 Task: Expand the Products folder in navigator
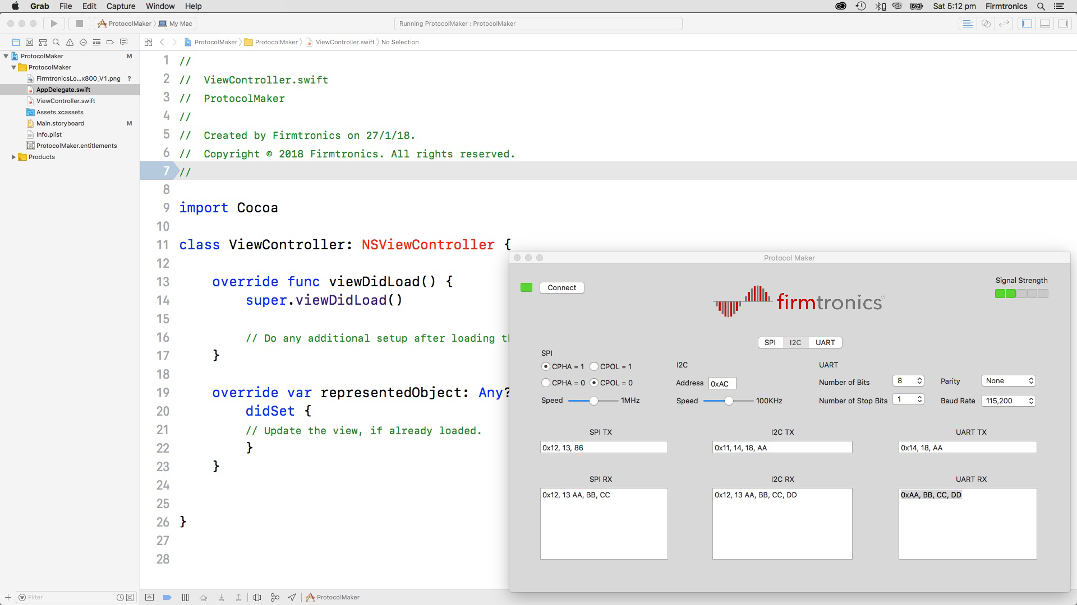13,157
